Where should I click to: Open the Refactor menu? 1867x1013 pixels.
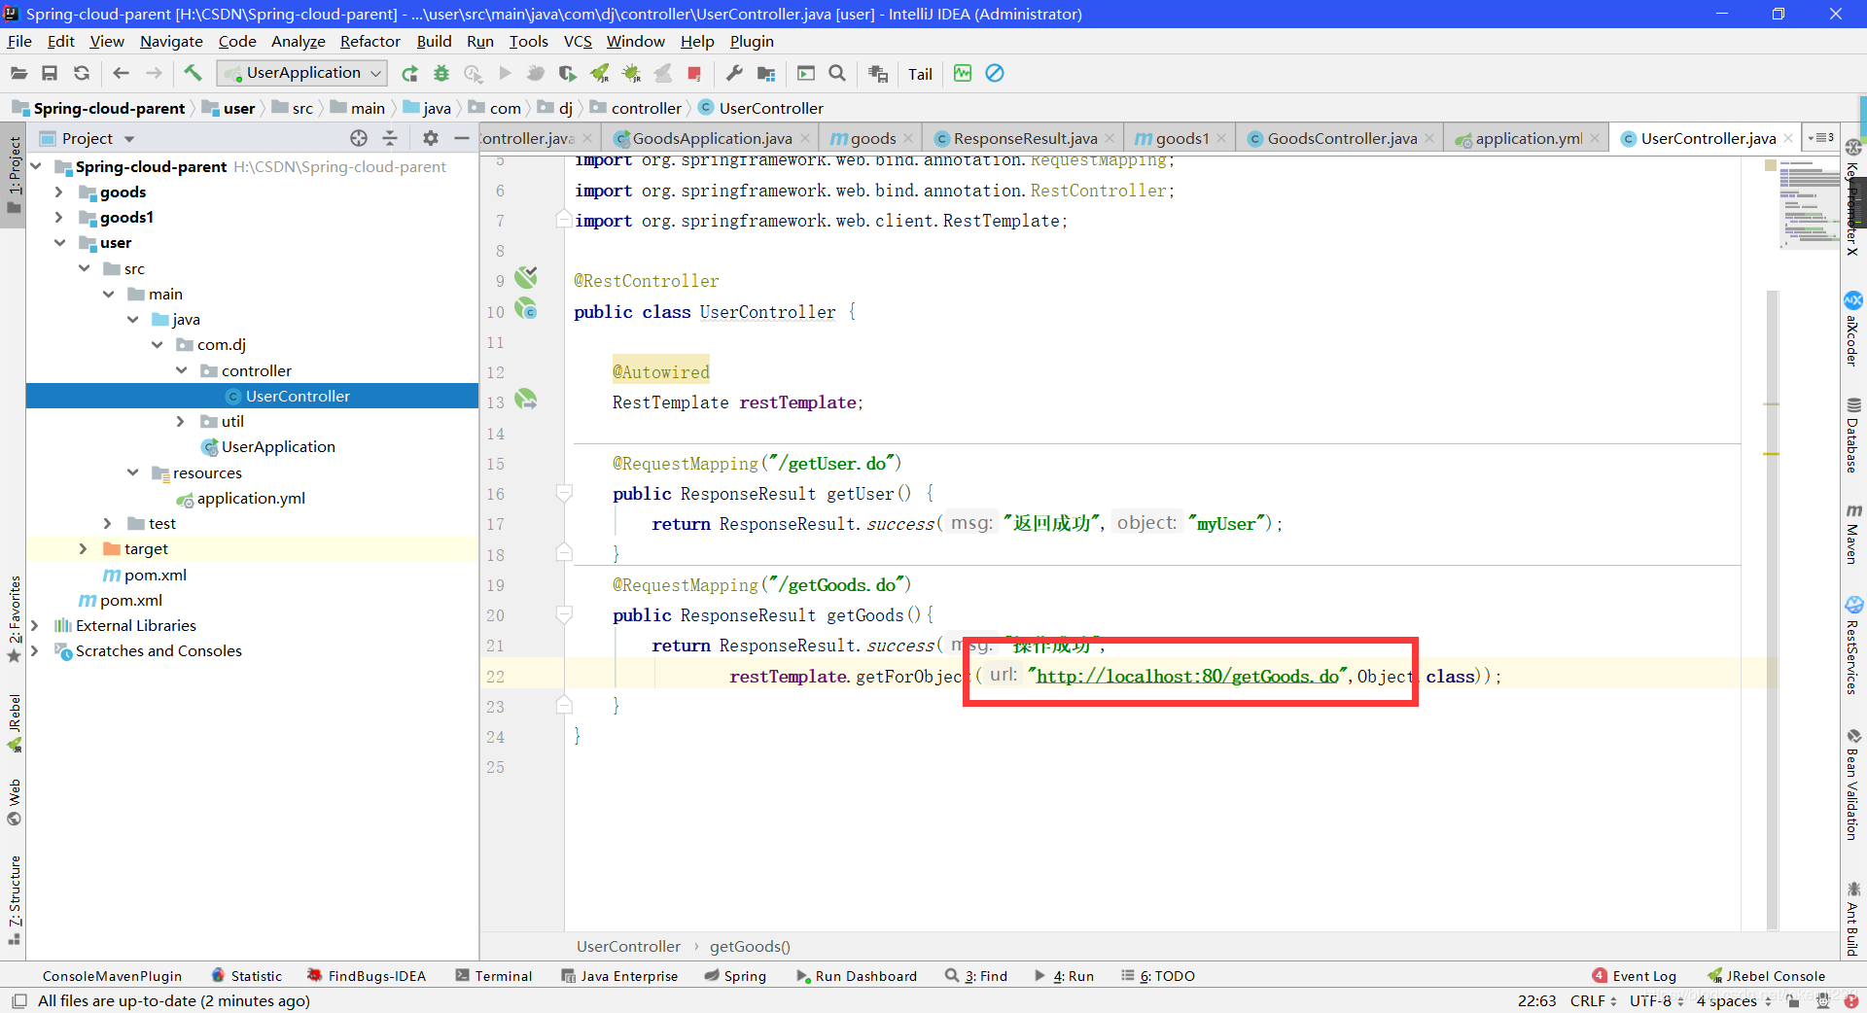click(370, 41)
